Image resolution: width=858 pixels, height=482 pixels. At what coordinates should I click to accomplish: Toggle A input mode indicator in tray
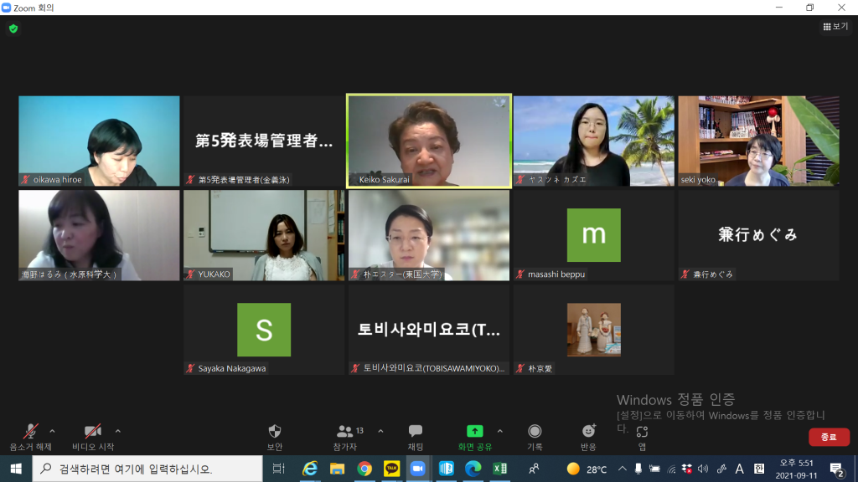pos(739,469)
